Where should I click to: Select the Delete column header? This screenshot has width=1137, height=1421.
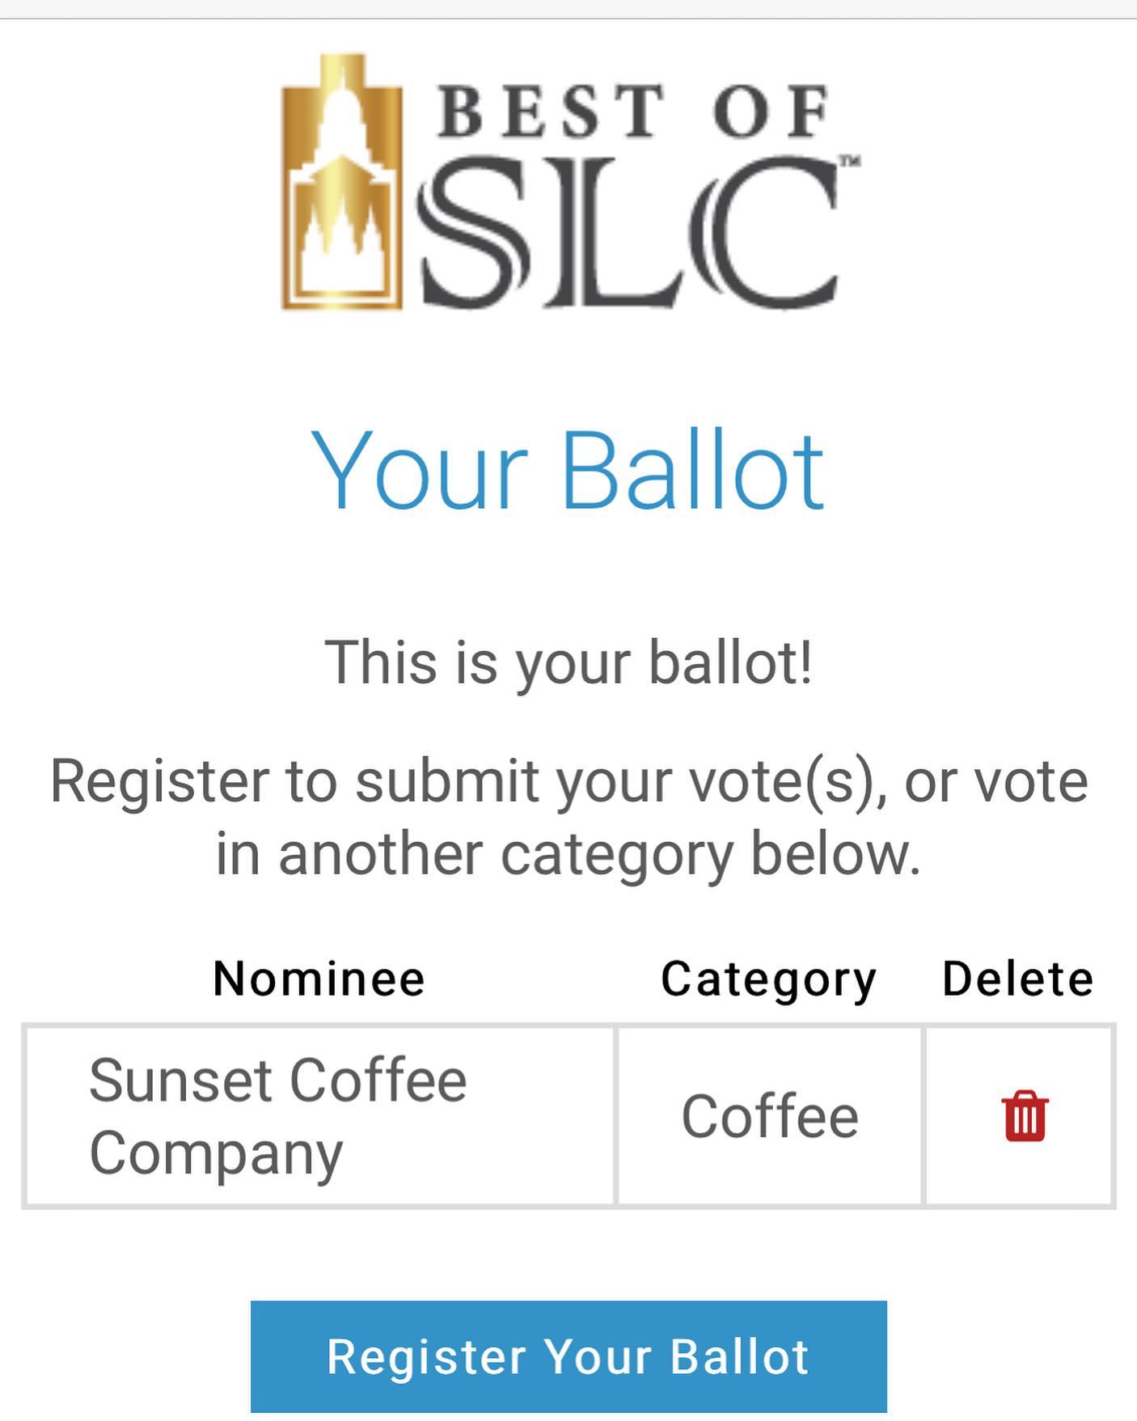1017,979
